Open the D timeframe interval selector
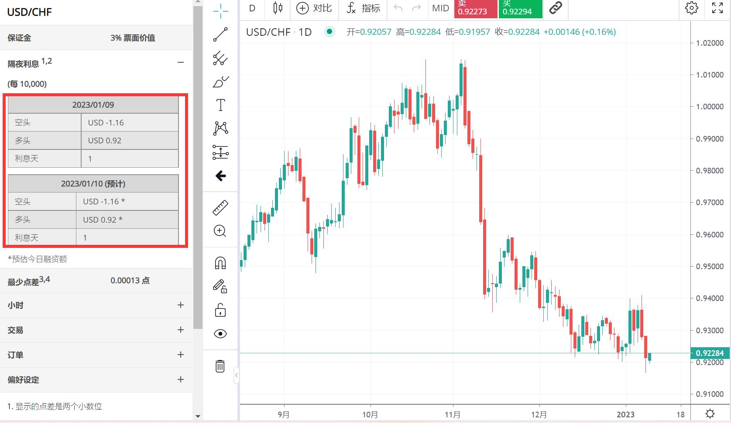The height and width of the screenshot is (423, 731). pyautogui.click(x=252, y=8)
